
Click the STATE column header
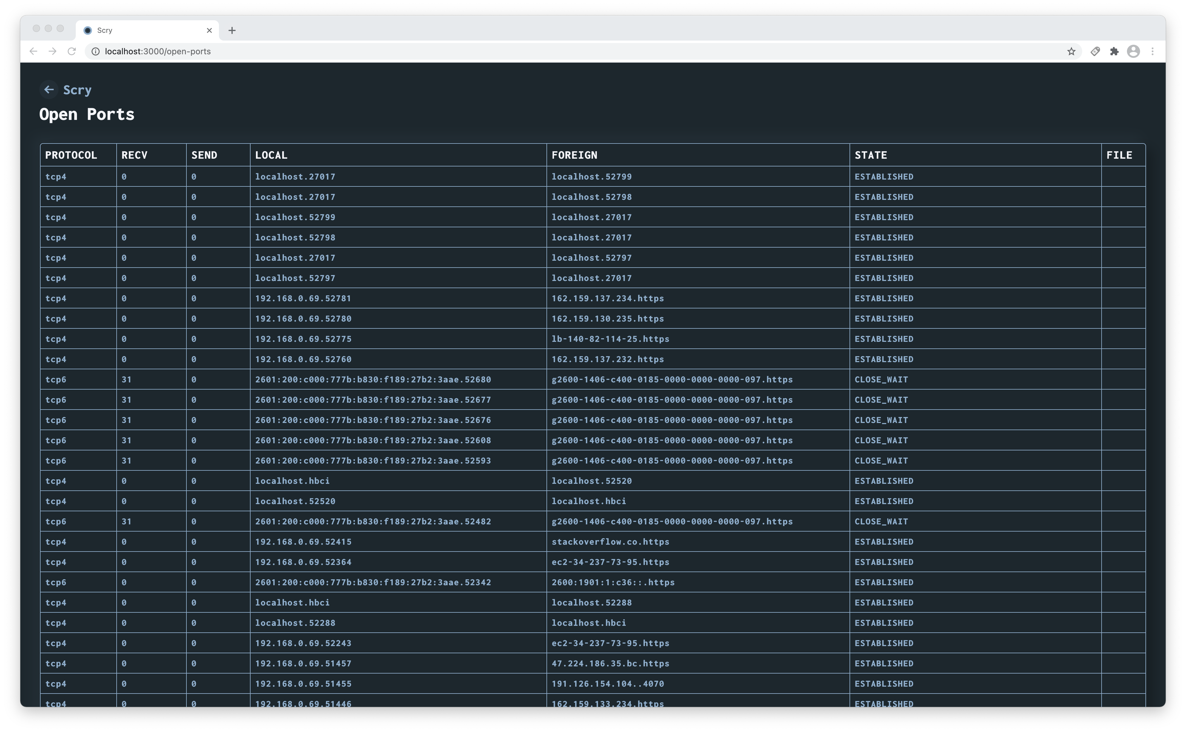(870, 155)
